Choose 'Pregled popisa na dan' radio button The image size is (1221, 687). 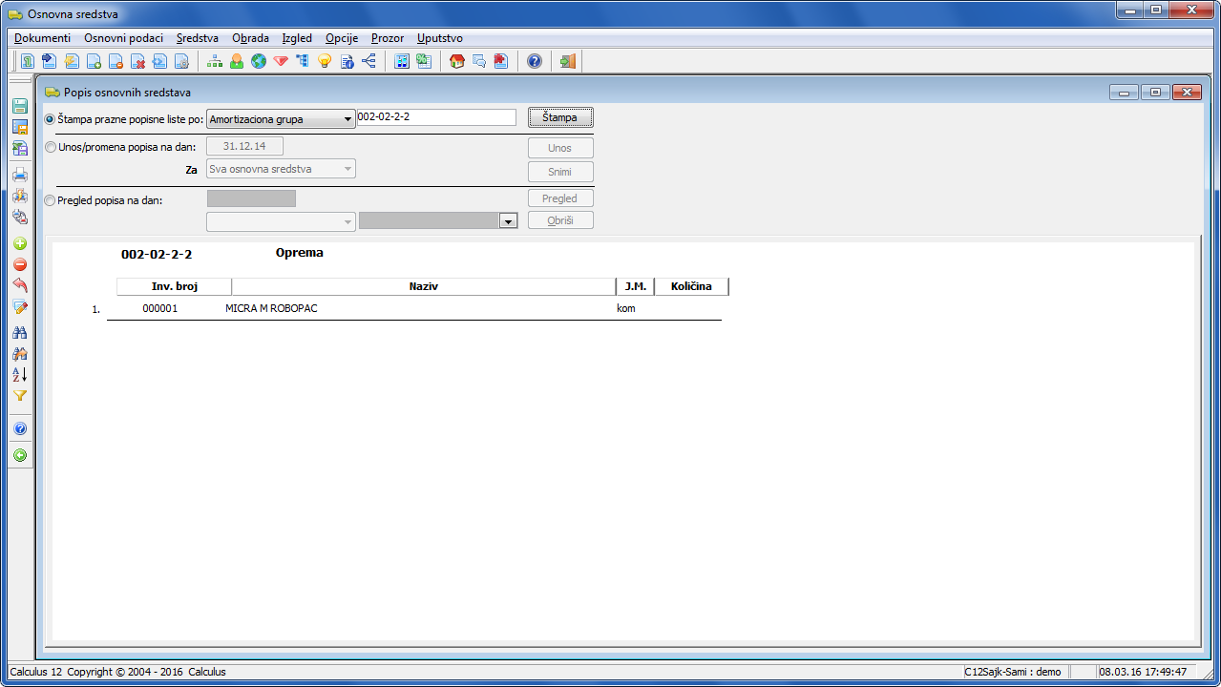tap(51, 200)
